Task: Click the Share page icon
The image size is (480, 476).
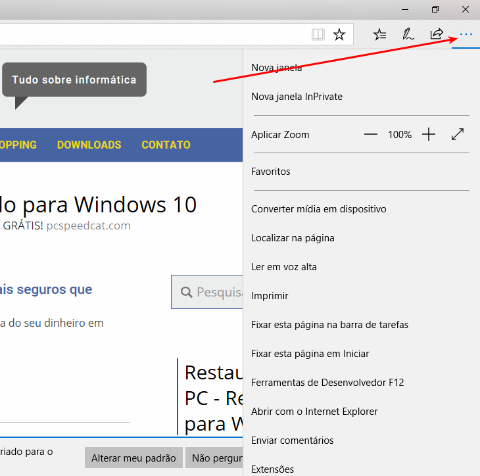Action: click(x=437, y=34)
